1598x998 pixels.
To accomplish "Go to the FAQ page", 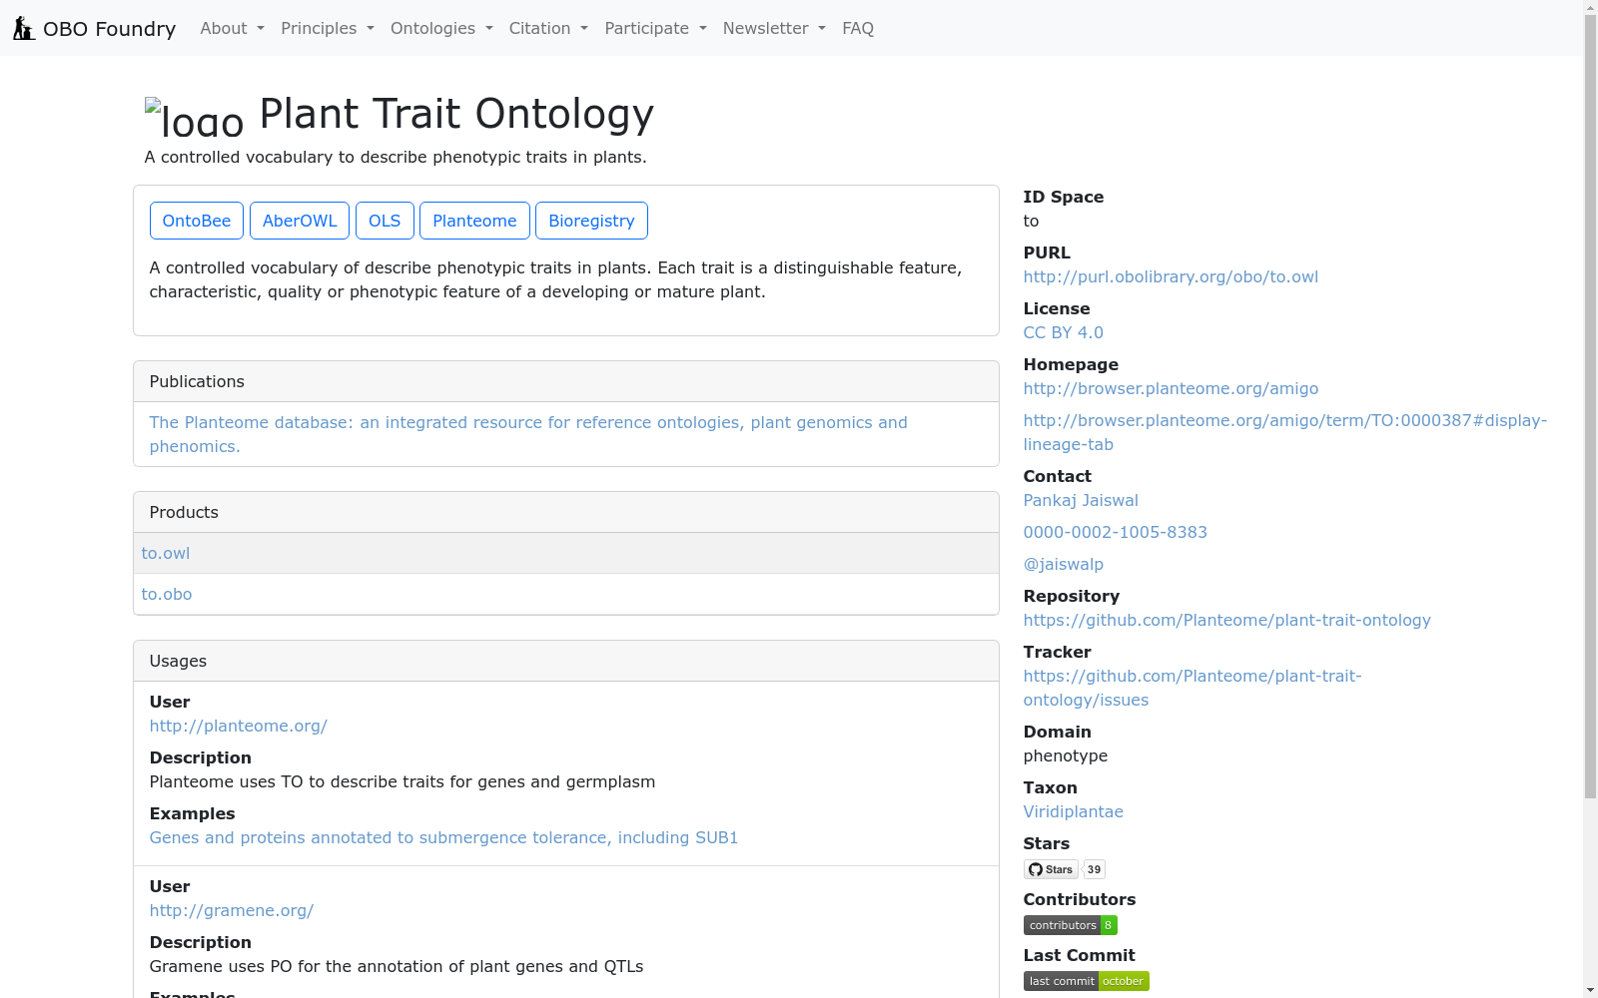I will coord(858,28).
